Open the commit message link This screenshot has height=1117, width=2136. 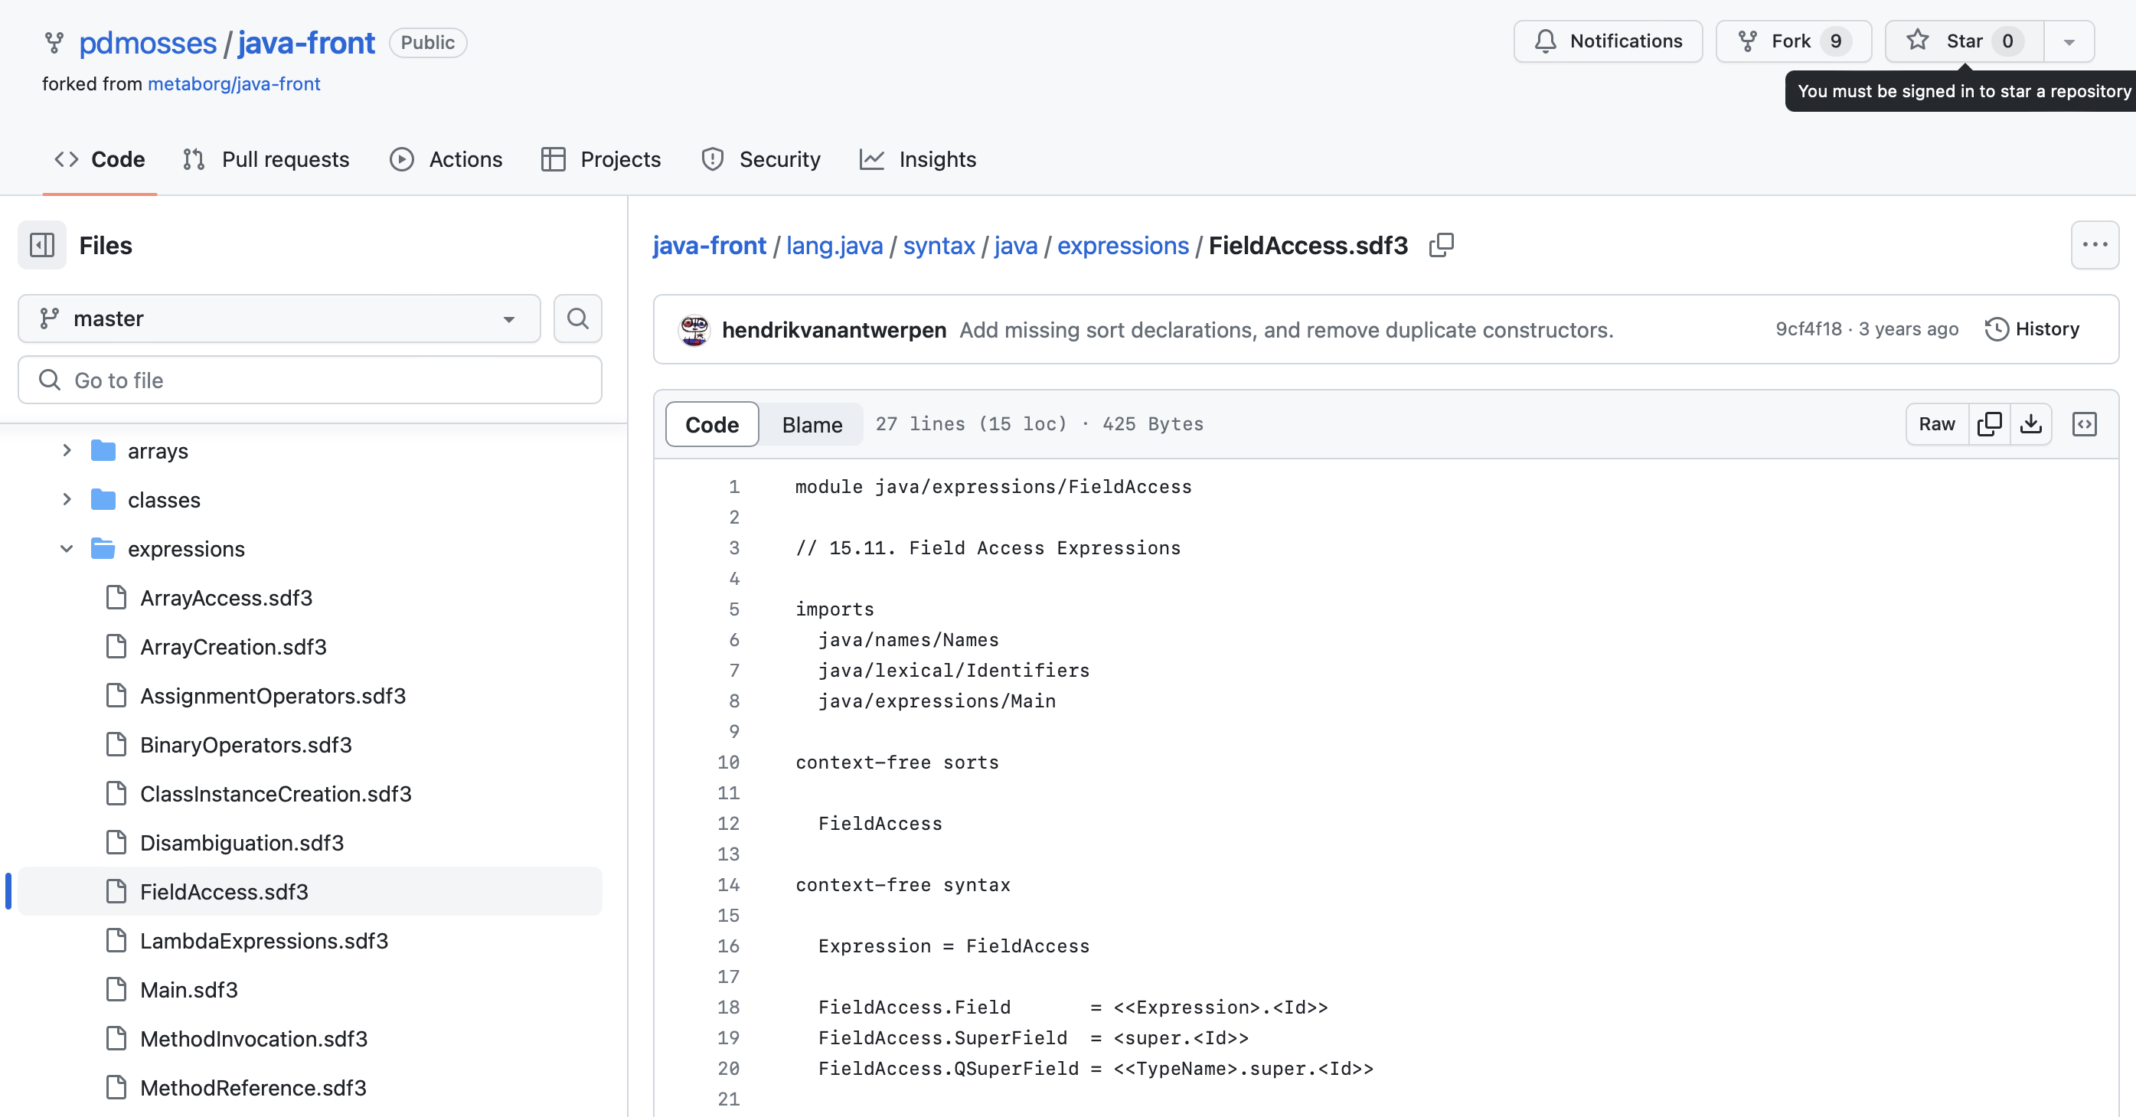tap(1286, 330)
